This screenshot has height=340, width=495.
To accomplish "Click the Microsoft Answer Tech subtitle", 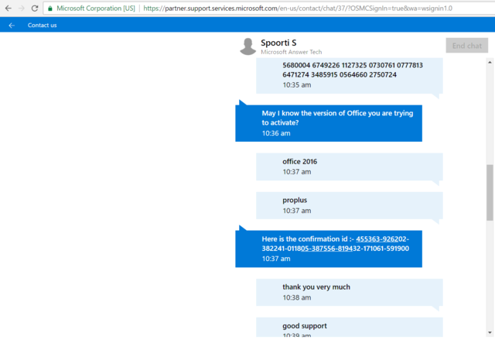I will click(x=291, y=52).
